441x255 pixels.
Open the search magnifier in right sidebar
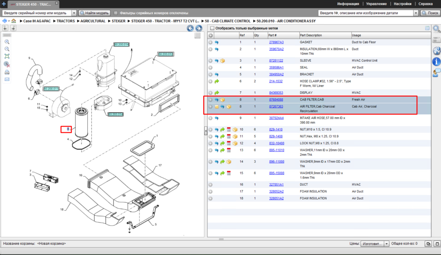tap(436, 29)
